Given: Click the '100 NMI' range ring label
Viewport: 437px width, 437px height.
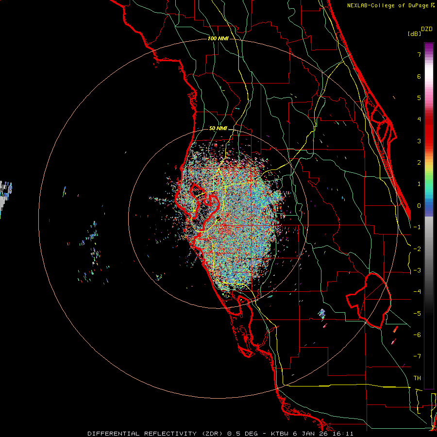Looking at the screenshot, I should point(218,38).
